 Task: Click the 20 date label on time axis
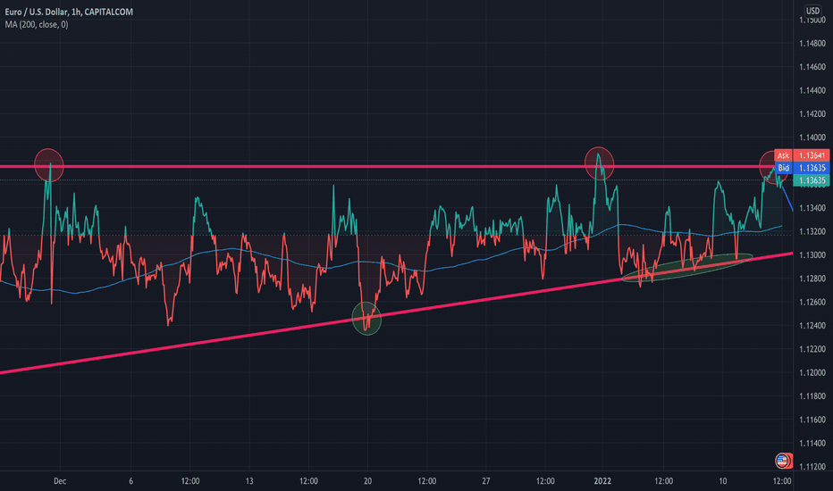pos(367,481)
